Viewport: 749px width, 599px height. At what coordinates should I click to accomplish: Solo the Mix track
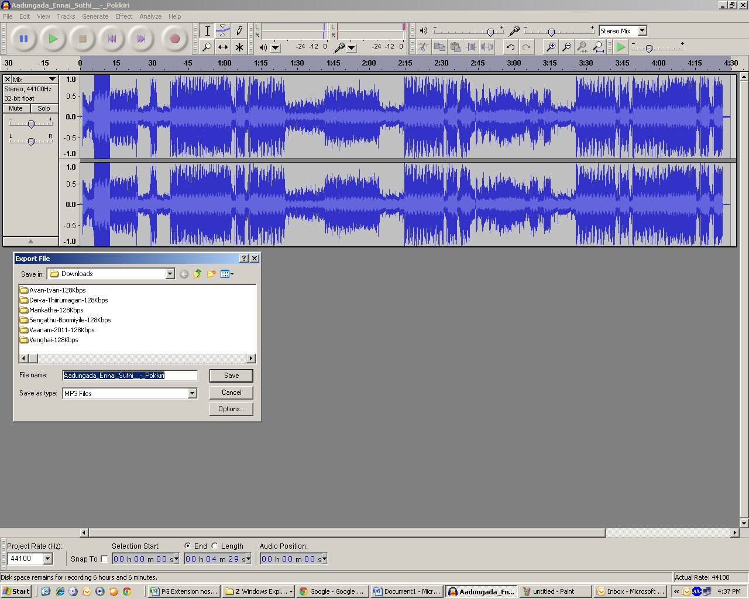pyautogui.click(x=44, y=108)
